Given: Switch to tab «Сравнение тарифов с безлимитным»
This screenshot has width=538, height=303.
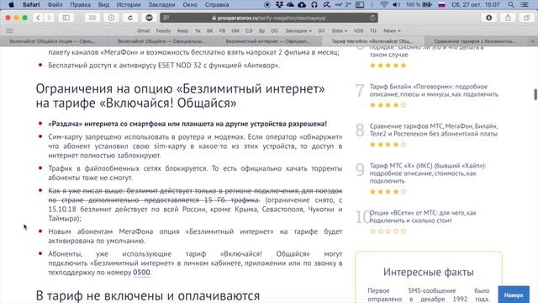Looking at the screenshot, I should coord(475,41).
